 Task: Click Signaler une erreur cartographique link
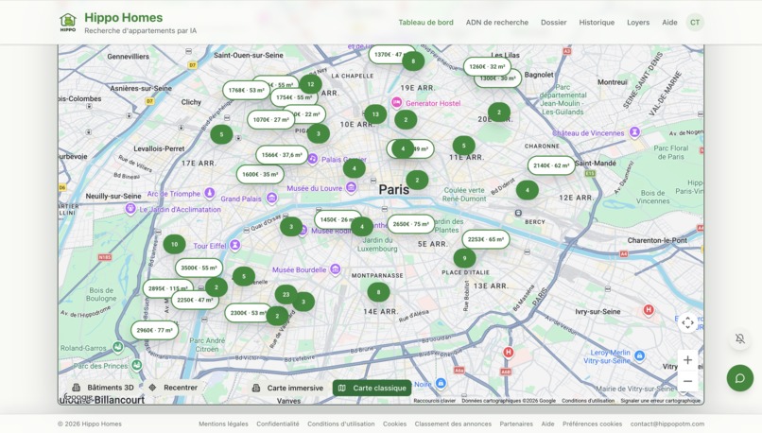pos(661,401)
